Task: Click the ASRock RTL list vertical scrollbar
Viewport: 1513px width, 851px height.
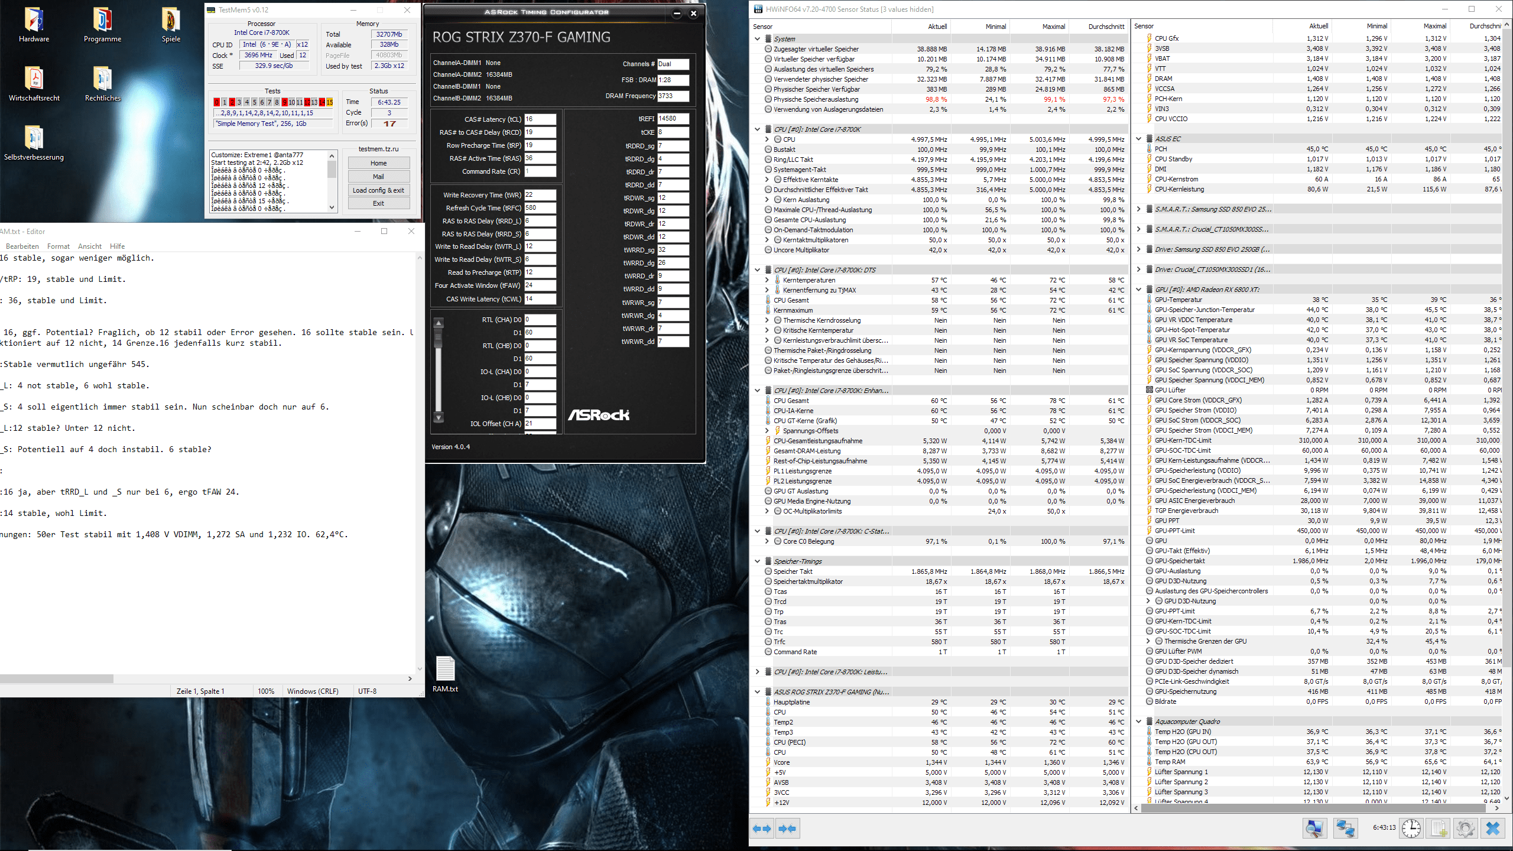Action: [439, 369]
